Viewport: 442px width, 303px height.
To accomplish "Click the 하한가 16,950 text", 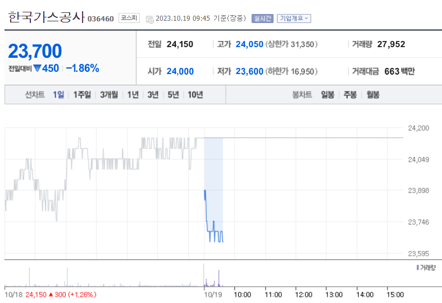I will point(291,71).
